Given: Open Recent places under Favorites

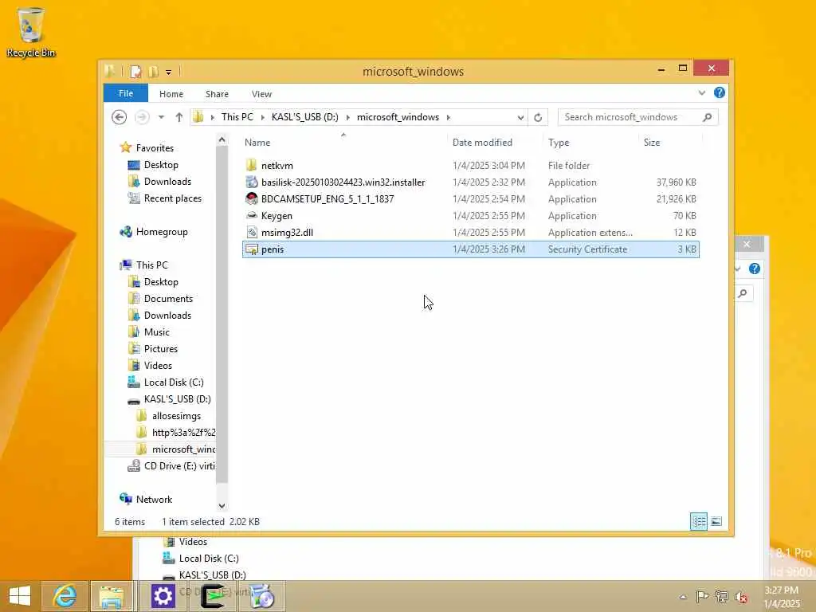Looking at the screenshot, I should click(172, 198).
